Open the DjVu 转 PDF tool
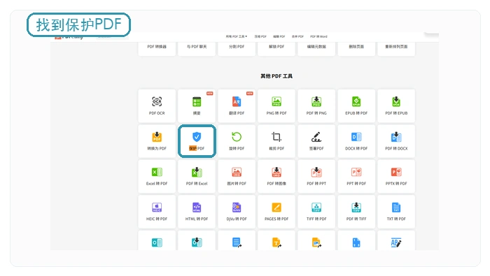The image size is (490, 276). [x=237, y=212]
